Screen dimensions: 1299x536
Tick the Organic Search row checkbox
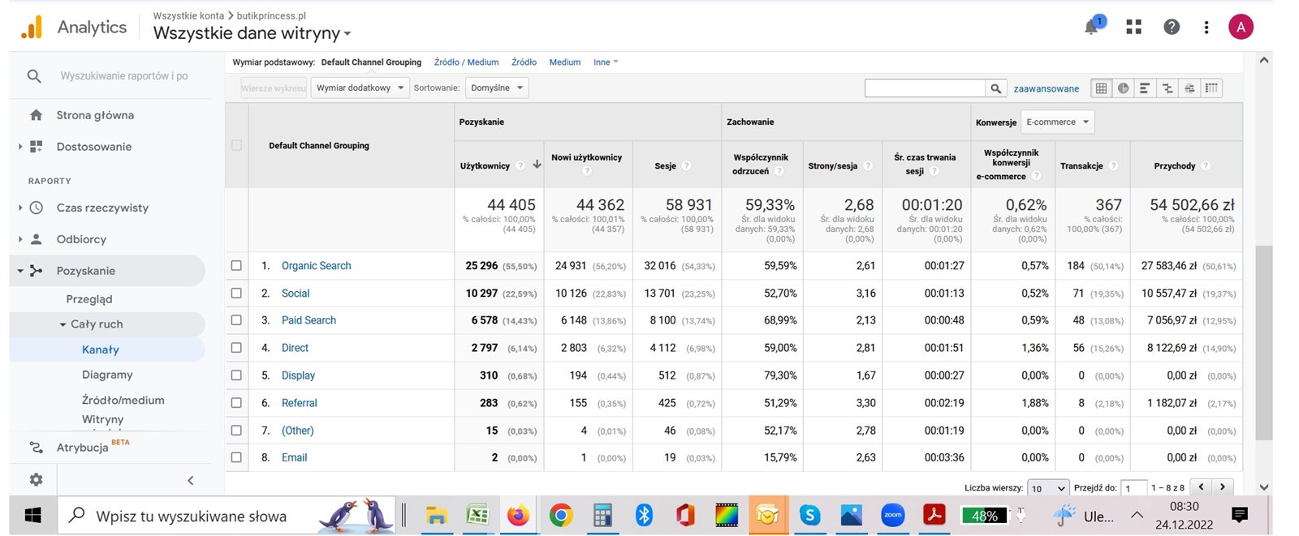(x=236, y=266)
